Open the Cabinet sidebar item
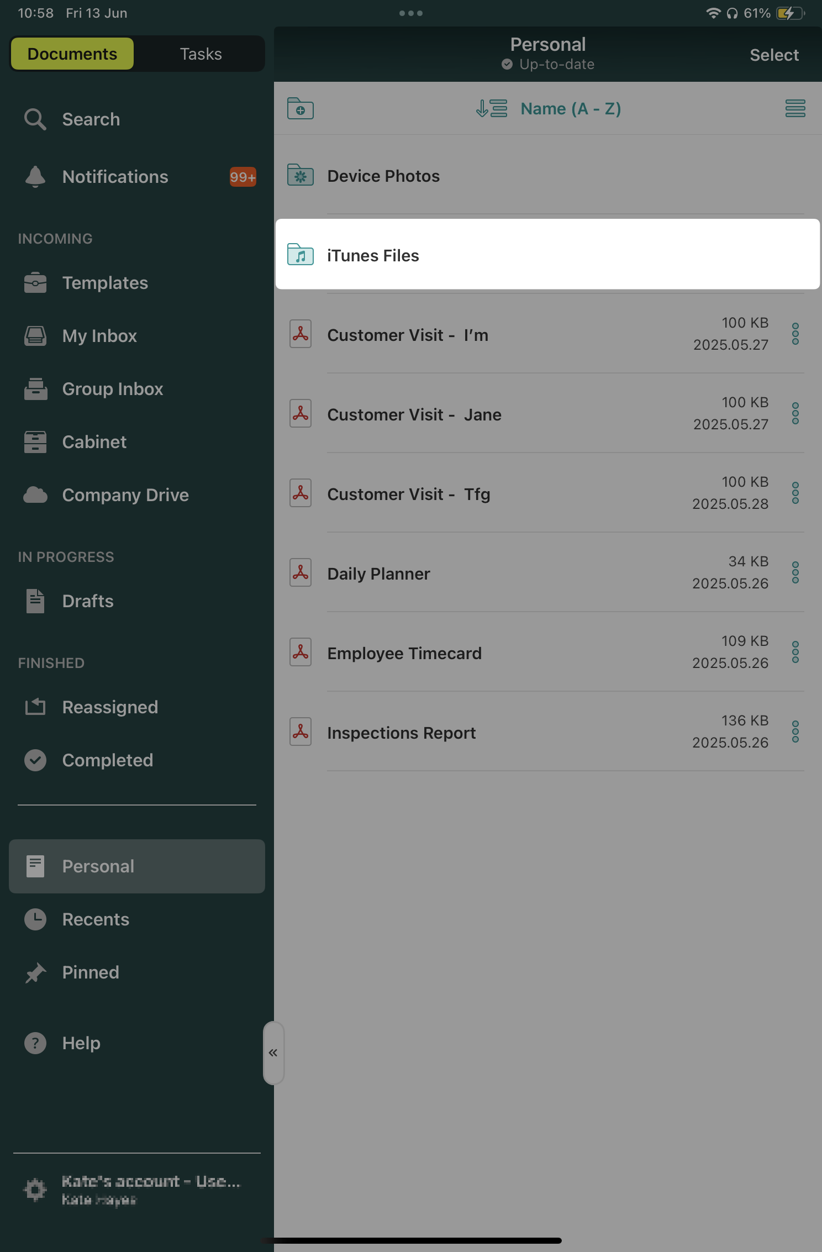 coord(94,442)
